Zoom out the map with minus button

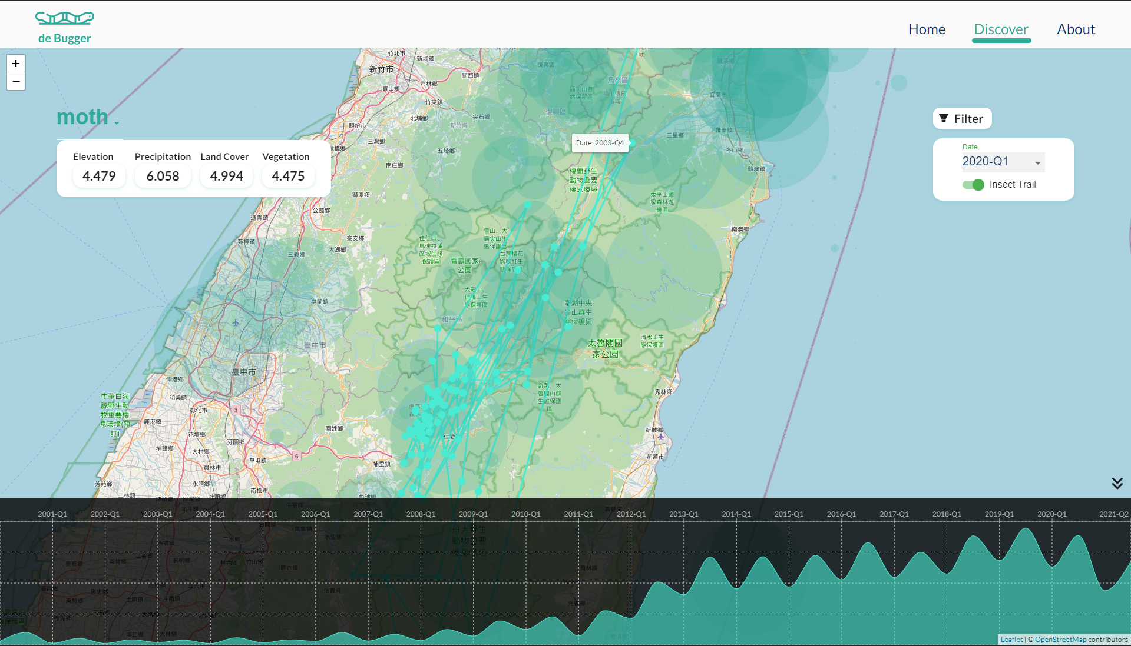[x=16, y=81]
